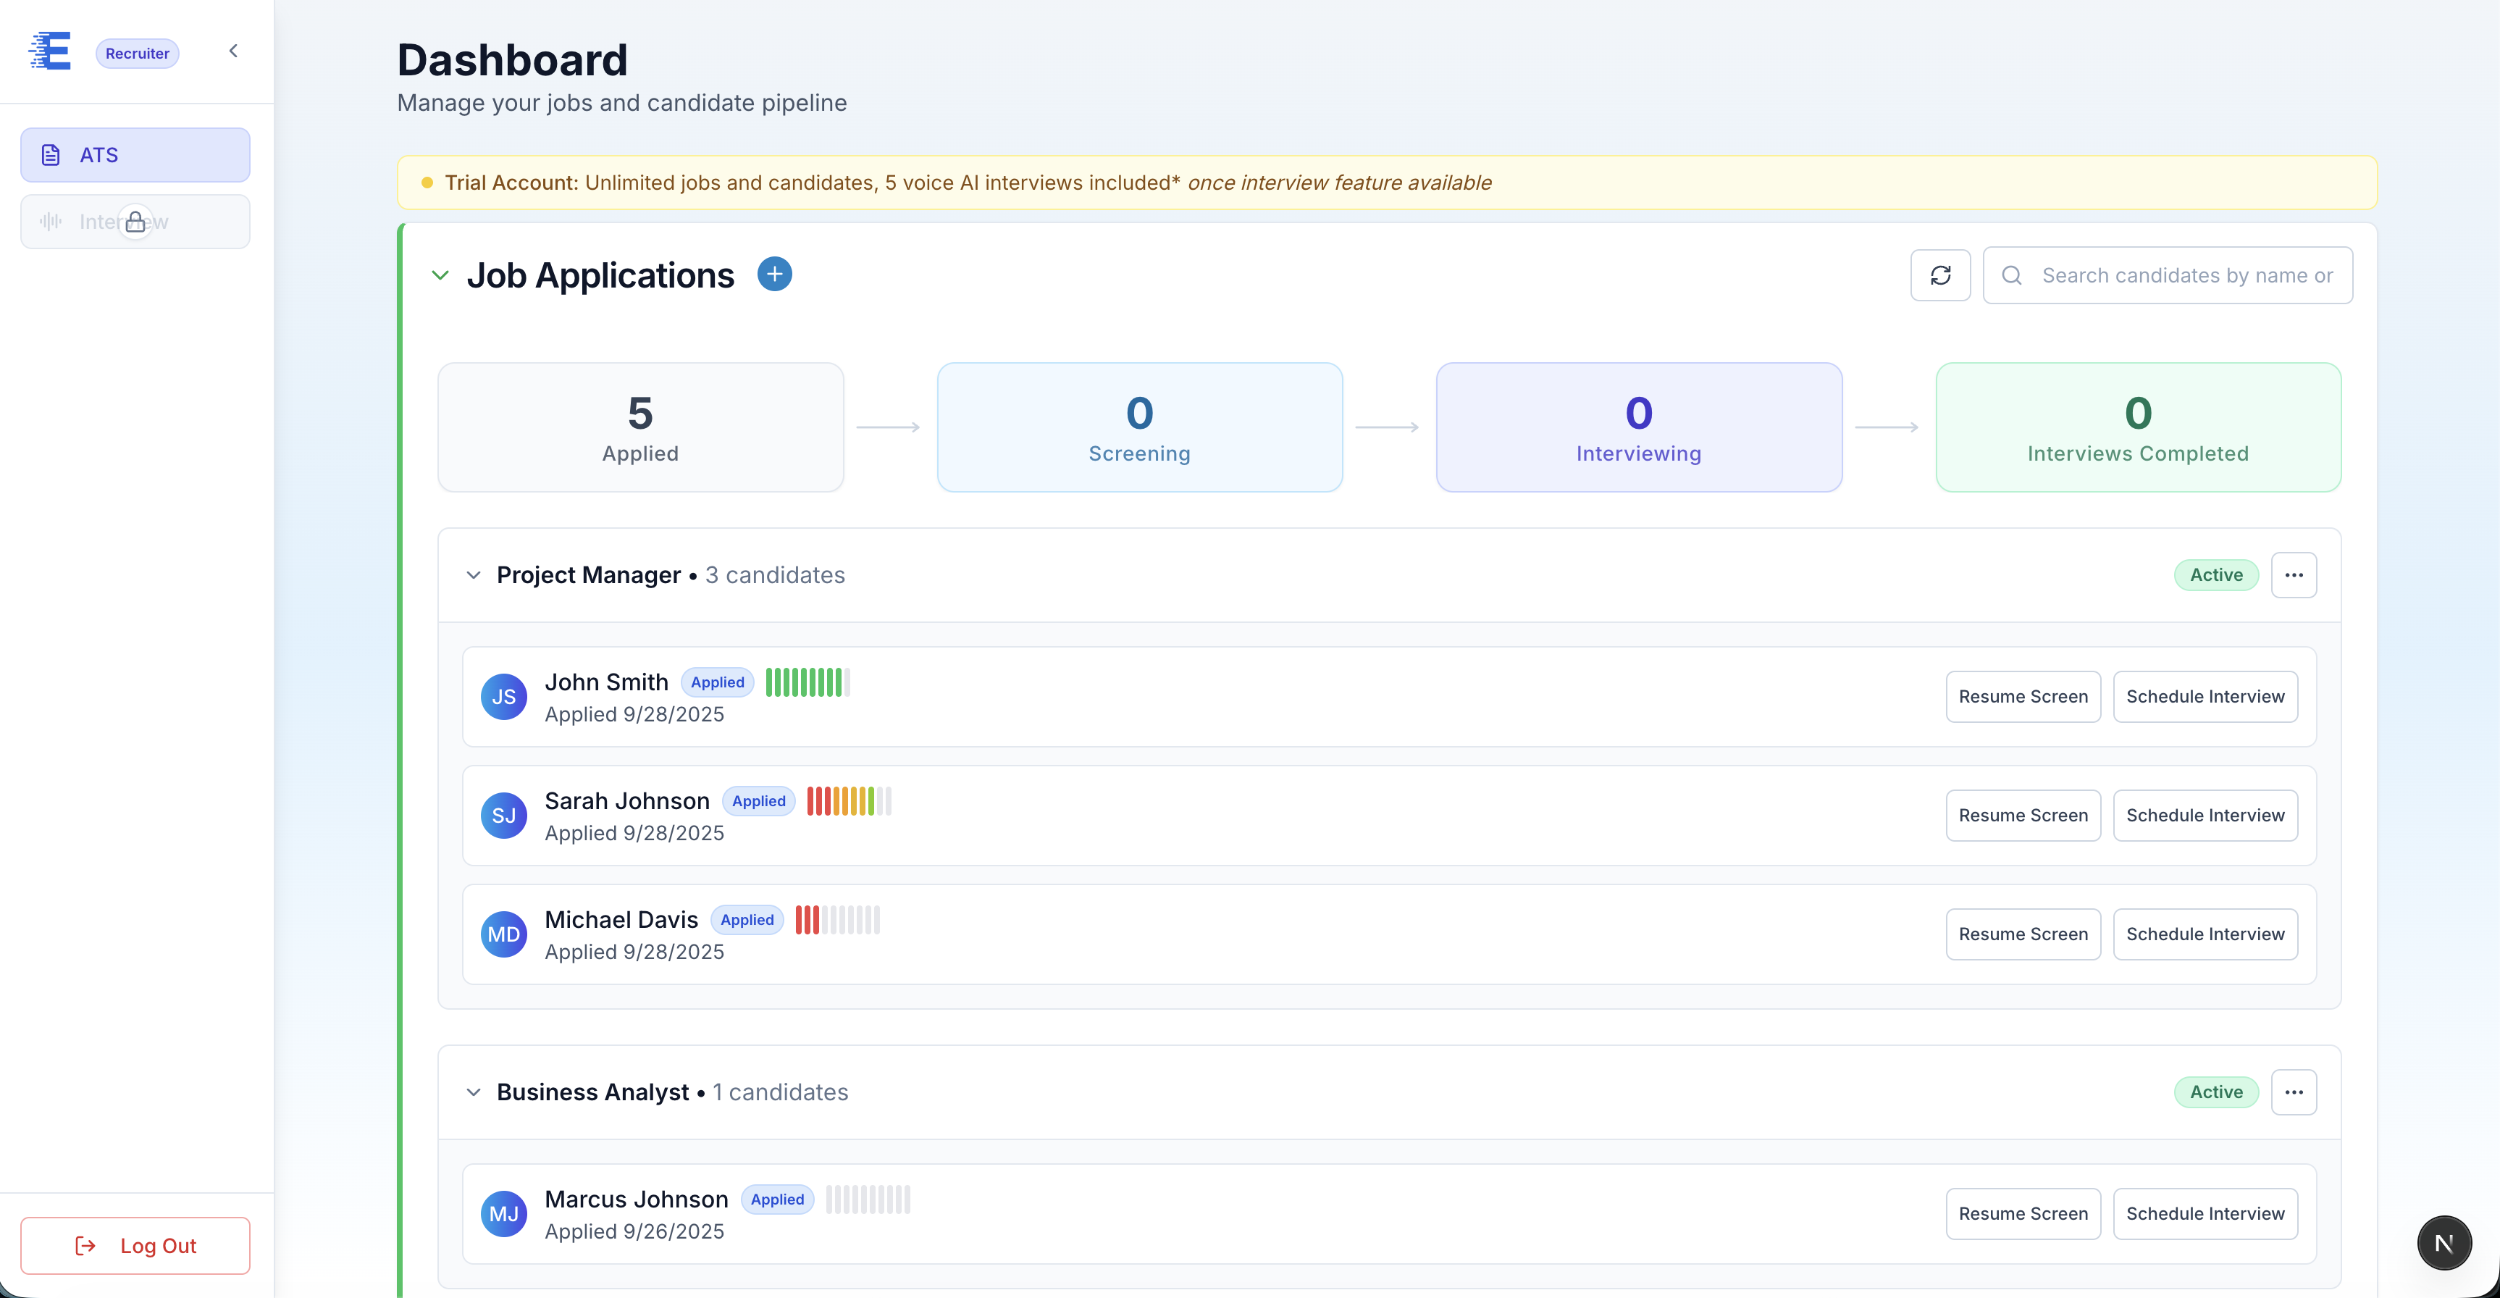Select the Screening pipeline stage card
The width and height of the screenshot is (2500, 1298).
pyautogui.click(x=1138, y=427)
